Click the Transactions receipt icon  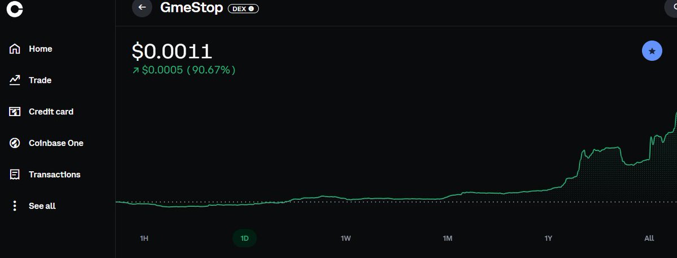[15, 175]
